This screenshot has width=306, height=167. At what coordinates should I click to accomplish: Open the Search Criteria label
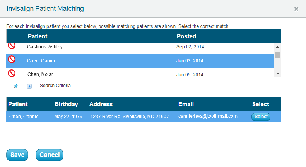coord(55,86)
